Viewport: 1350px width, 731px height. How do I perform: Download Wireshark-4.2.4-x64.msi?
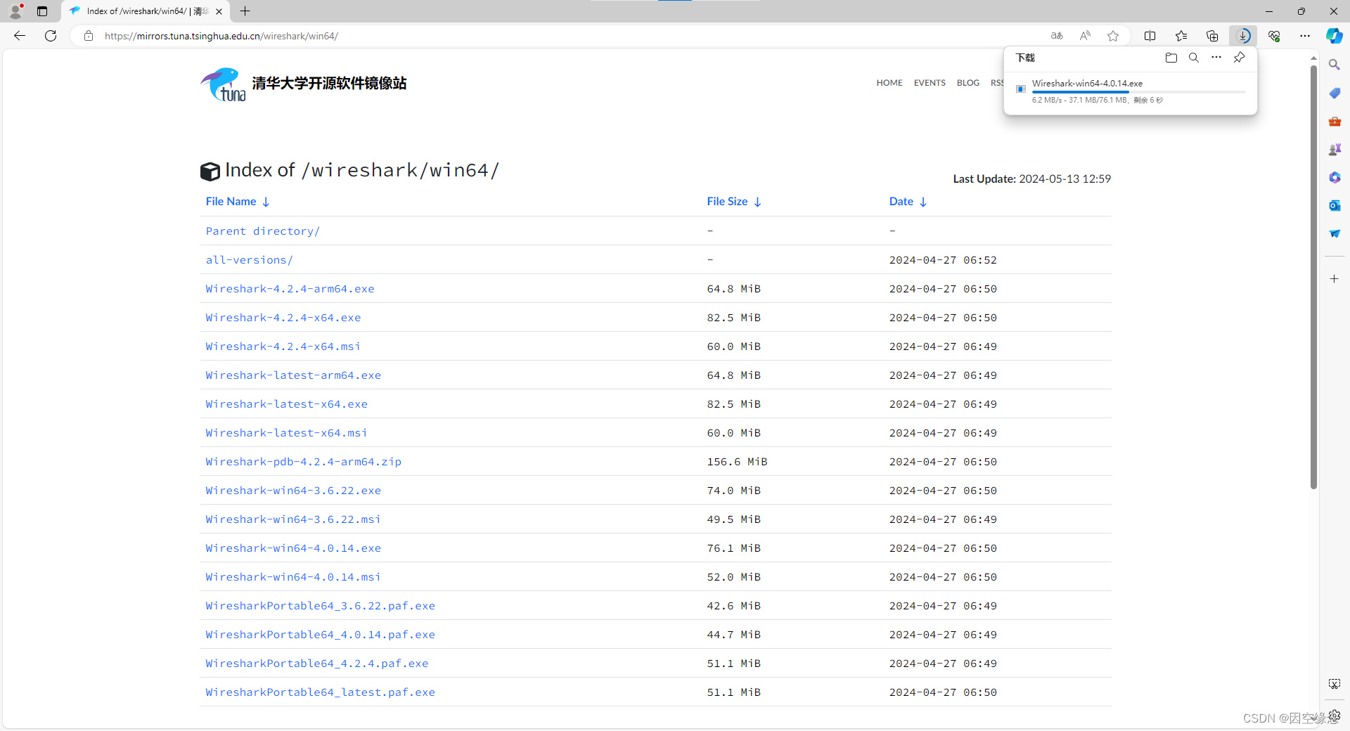tap(283, 347)
